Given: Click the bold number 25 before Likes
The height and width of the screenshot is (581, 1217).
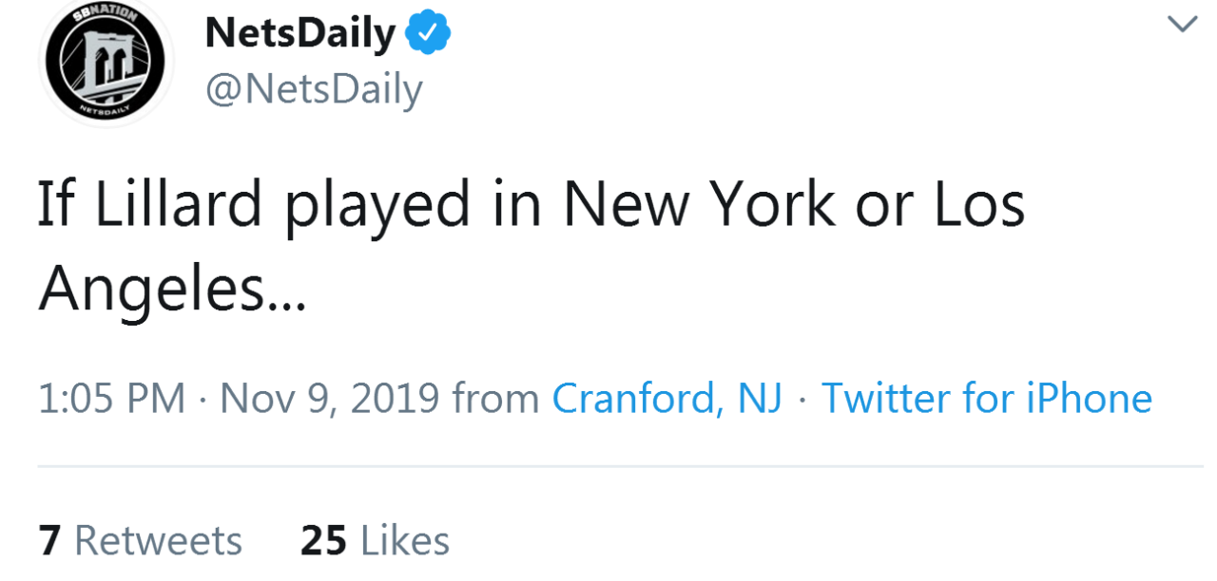Looking at the screenshot, I should (323, 541).
